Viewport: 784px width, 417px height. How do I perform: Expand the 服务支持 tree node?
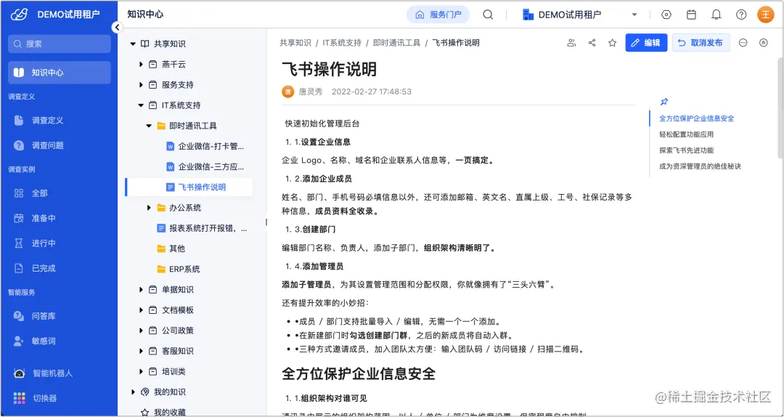pyautogui.click(x=141, y=85)
